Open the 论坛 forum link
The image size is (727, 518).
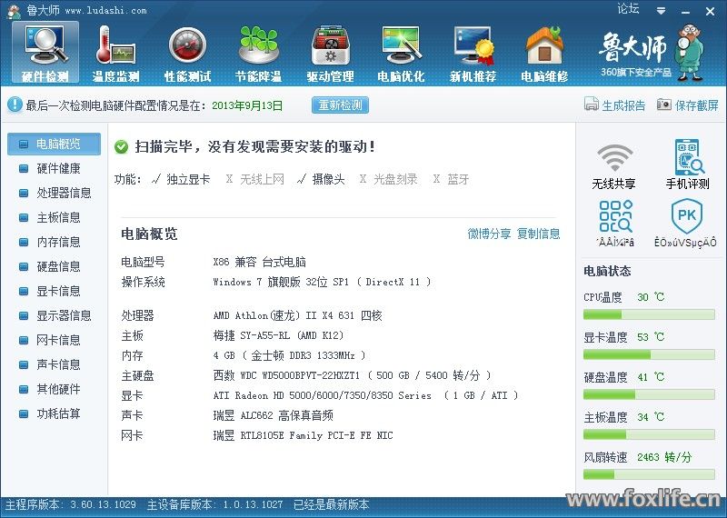pos(628,9)
